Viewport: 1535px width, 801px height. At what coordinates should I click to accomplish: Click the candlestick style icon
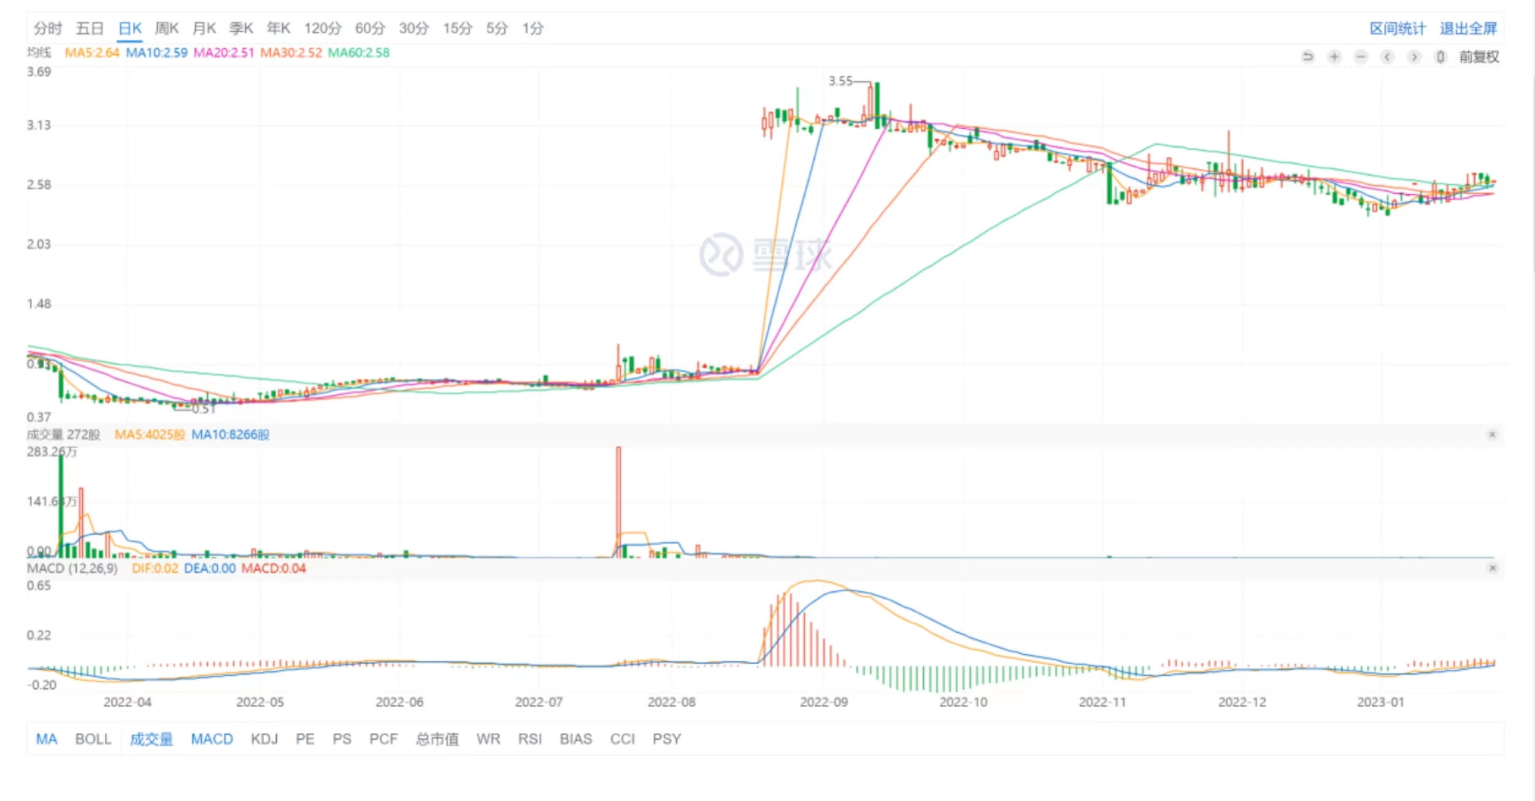(1440, 57)
